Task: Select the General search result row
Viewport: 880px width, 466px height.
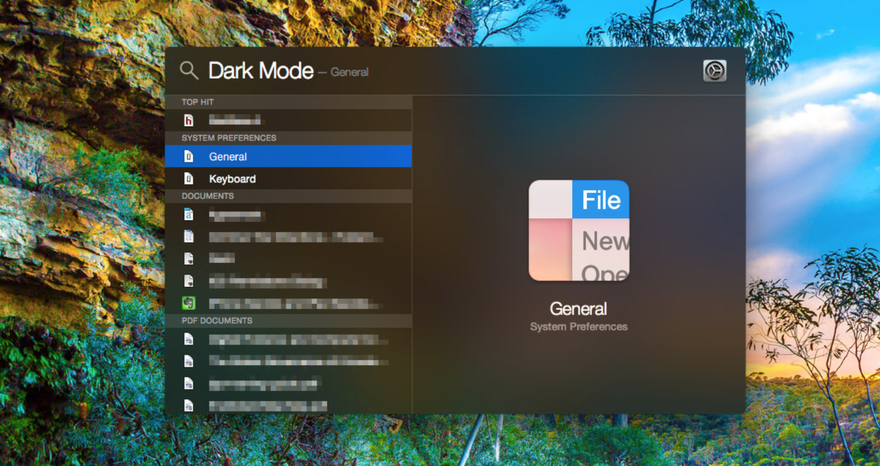Action: [x=289, y=157]
